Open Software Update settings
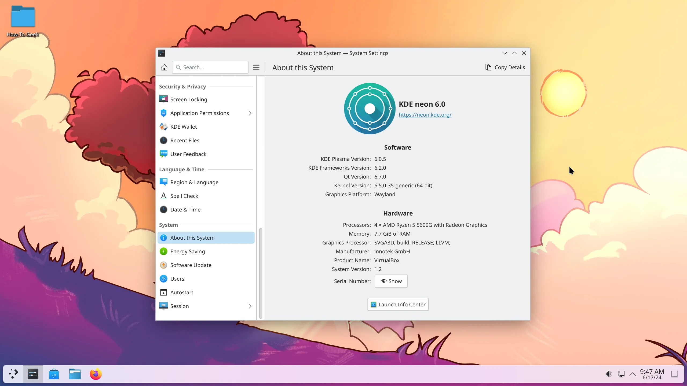 click(191, 265)
